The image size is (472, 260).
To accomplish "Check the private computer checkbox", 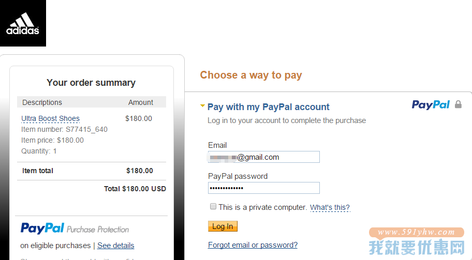I will click(x=213, y=206).
